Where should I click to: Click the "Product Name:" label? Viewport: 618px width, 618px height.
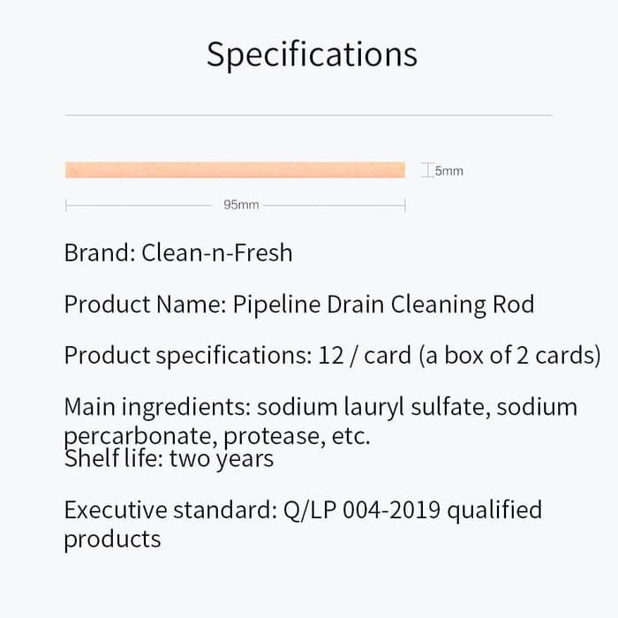coord(145,305)
